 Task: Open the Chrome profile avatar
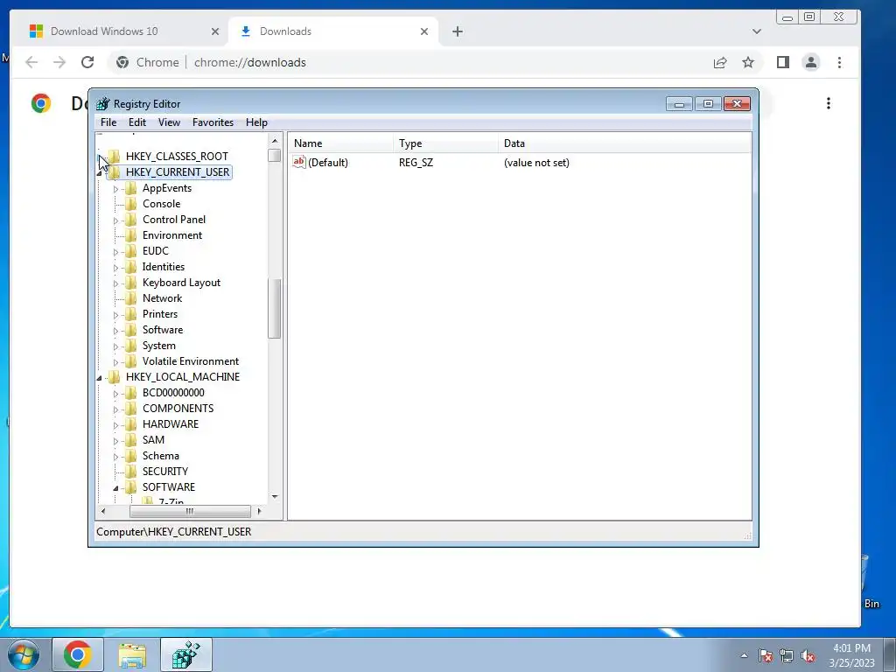[x=811, y=62]
